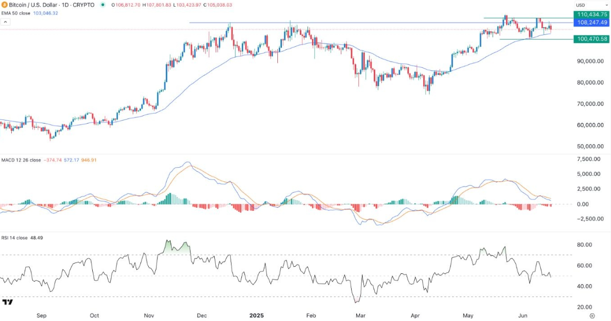The image size is (611, 321).
Task: Click the green market status dot
Action: click(x=103, y=5)
